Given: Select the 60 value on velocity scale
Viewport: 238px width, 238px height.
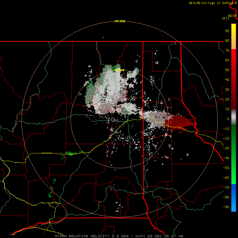Looking at the screenshot, I should [227, 60].
